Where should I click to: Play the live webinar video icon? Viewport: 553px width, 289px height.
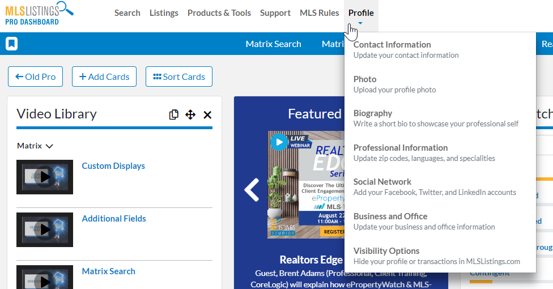[x=279, y=142]
